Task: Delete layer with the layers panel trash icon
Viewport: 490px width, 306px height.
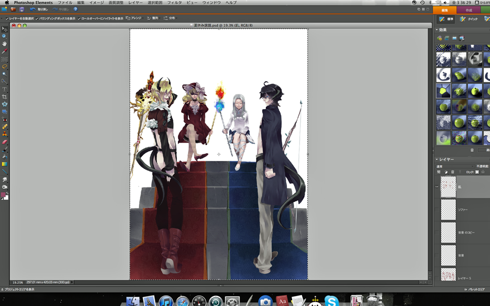Action: (453, 172)
